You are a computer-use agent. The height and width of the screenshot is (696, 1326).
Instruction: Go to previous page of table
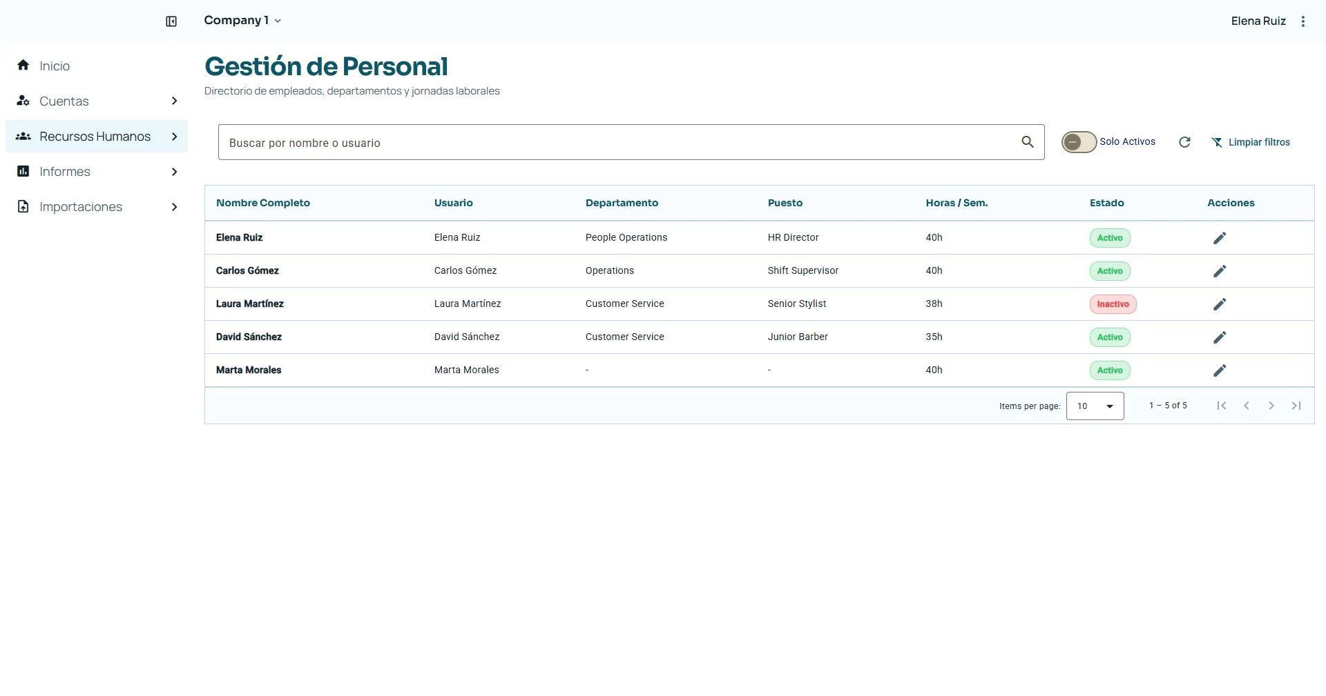(x=1247, y=406)
